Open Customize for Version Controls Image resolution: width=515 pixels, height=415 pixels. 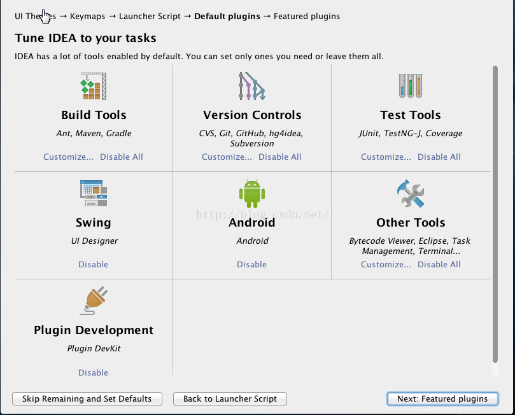click(x=227, y=157)
